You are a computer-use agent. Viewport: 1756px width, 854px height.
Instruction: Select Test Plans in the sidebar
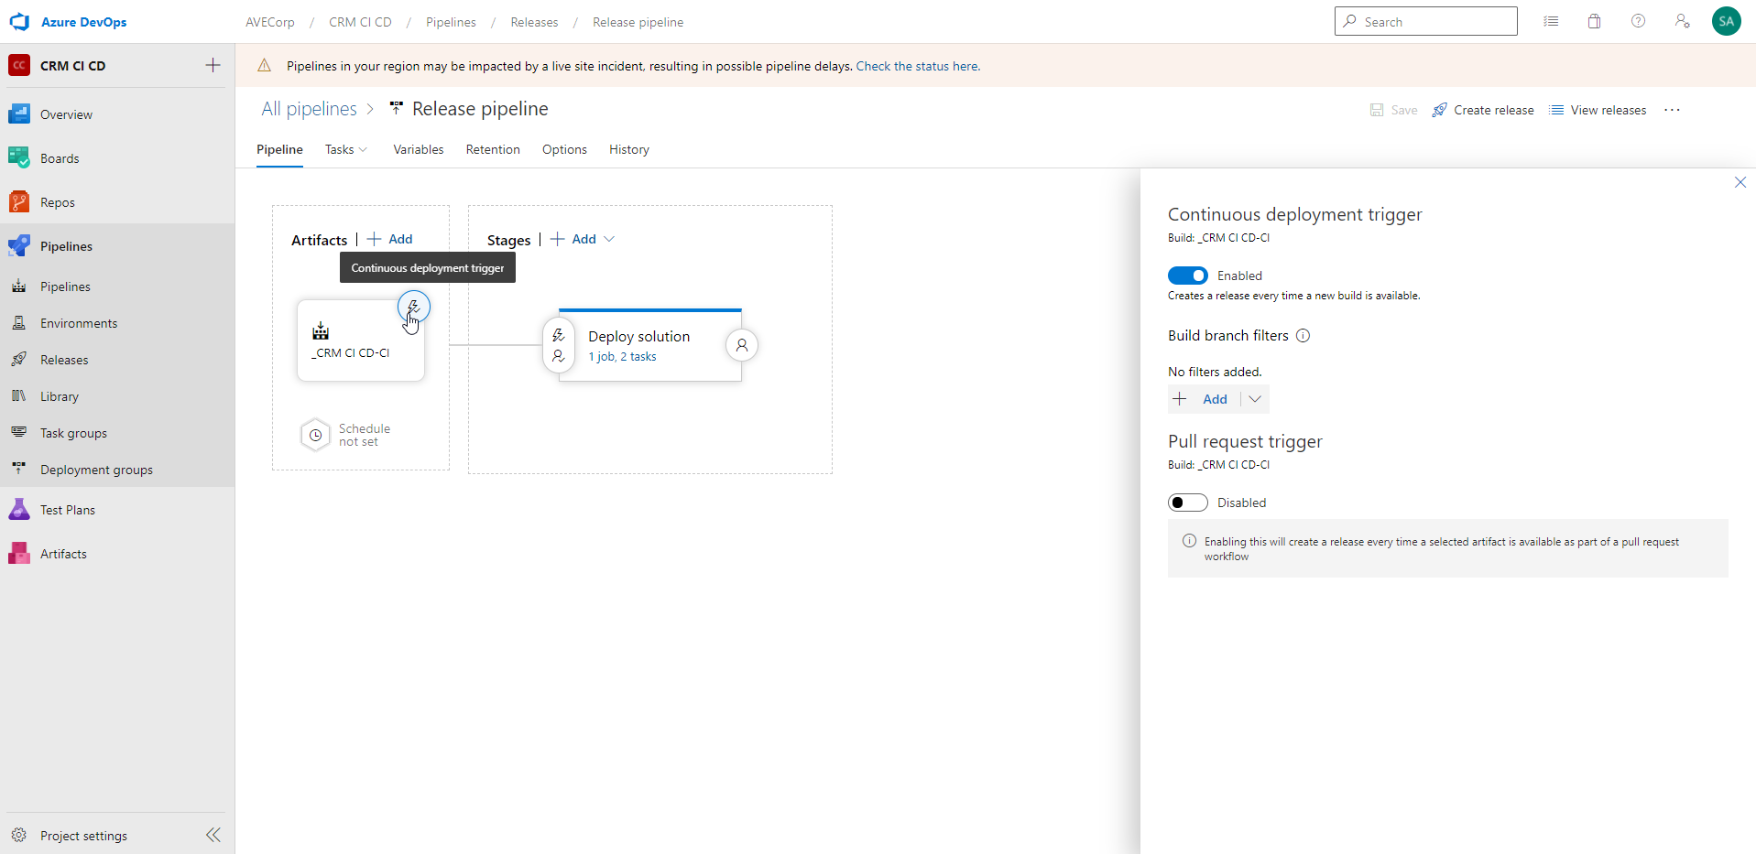tap(68, 509)
